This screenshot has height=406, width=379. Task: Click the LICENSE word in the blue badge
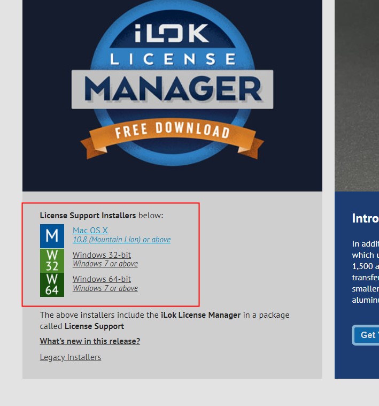173,59
